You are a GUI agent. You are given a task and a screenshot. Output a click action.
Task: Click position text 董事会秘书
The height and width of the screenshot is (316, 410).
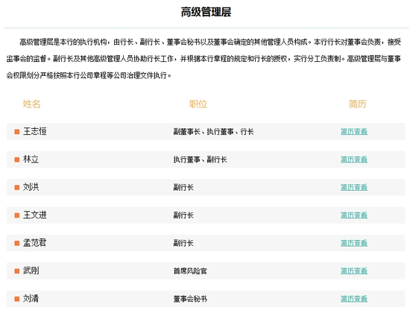pyautogui.click(x=190, y=299)
